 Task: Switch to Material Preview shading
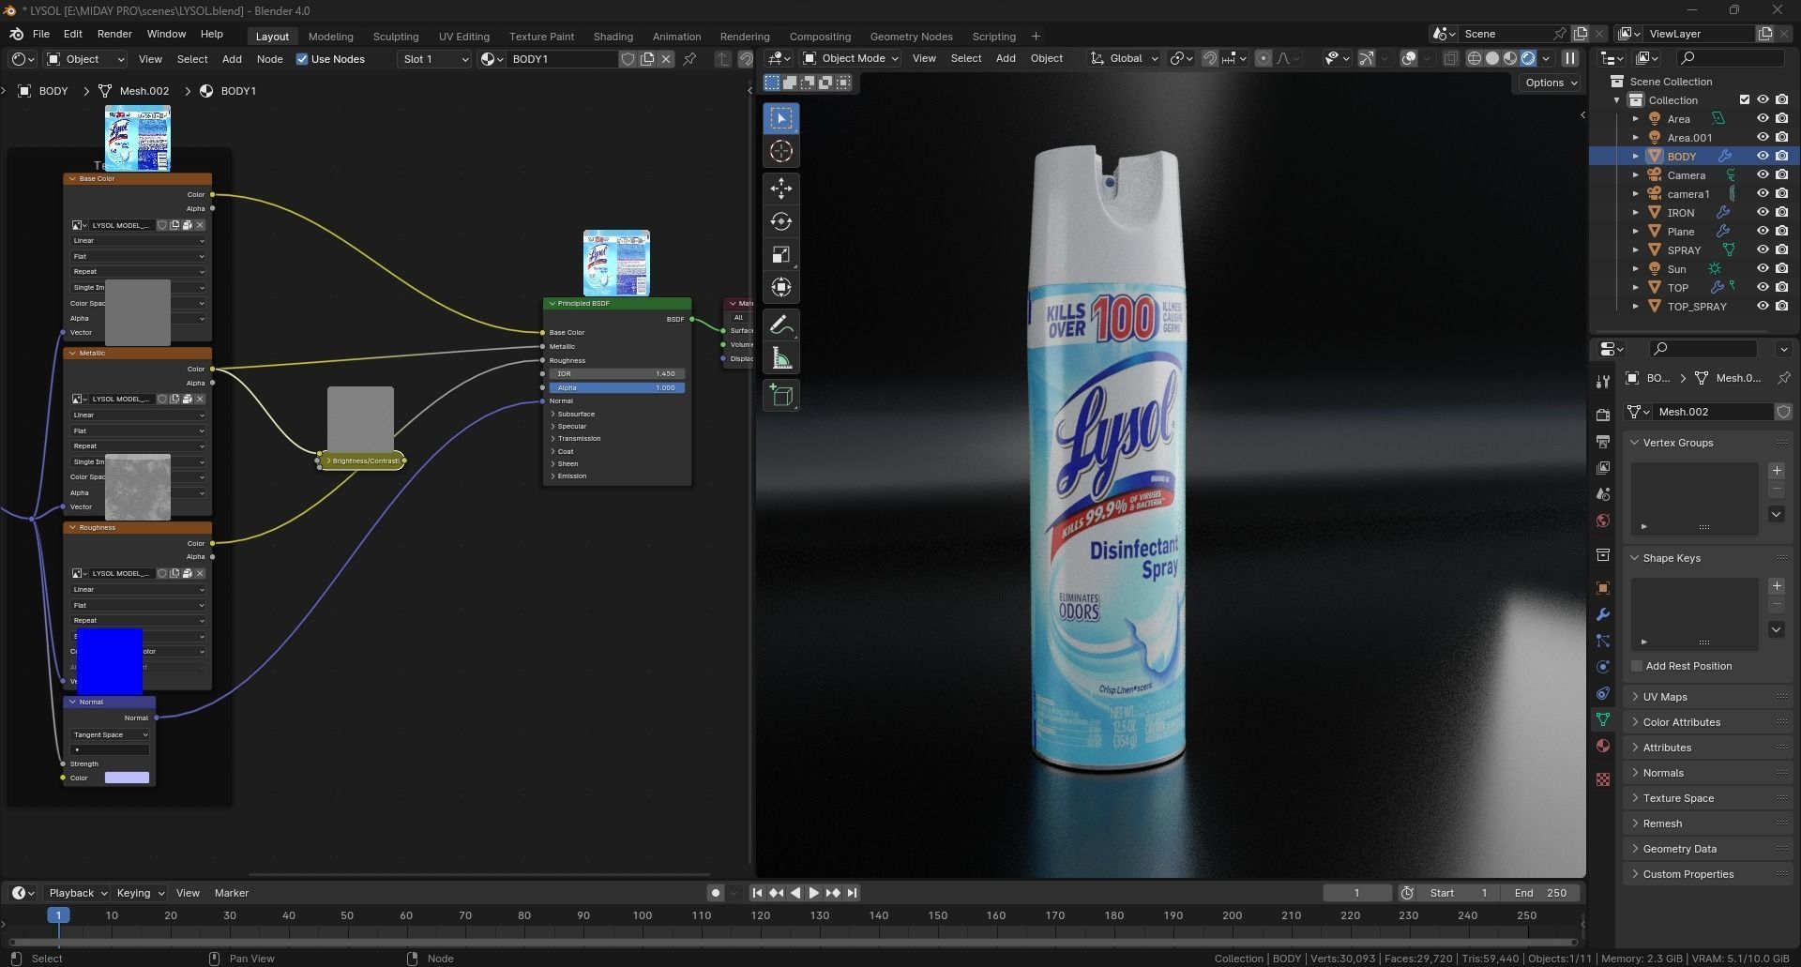(1509, 58)
